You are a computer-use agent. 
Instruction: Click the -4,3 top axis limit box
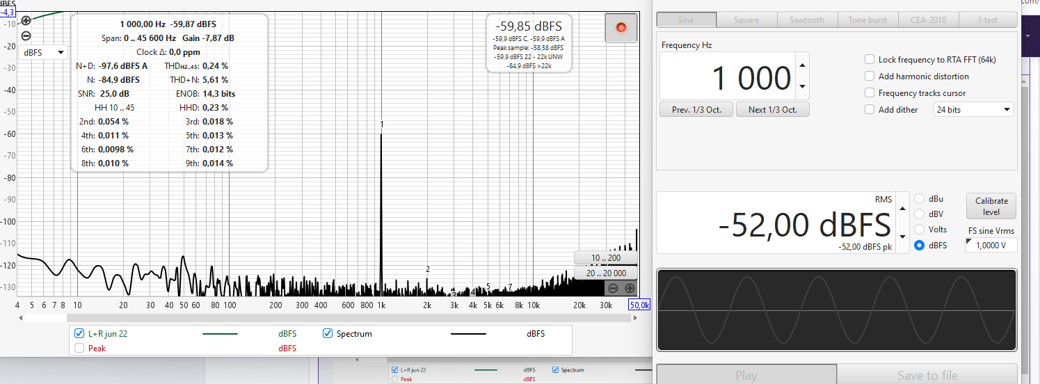tap(8, 12)
